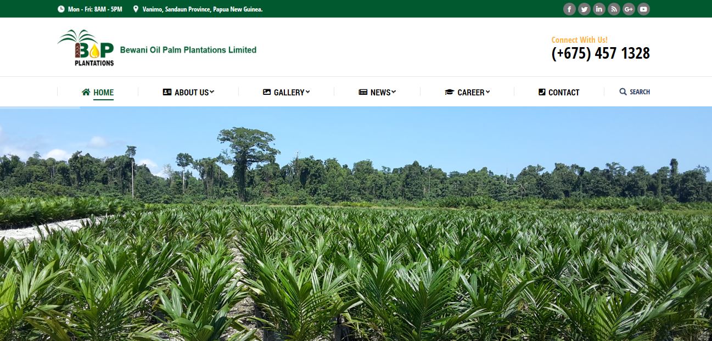712x341 pixels.
Task: Click the phone number (+675) 457 1328
Action: coord(601,53)
